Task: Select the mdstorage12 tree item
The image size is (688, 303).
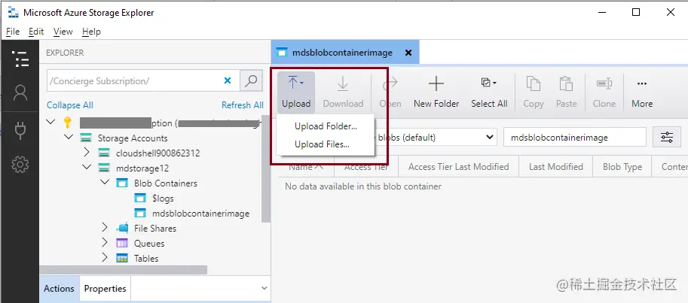Action: coord(142,168)
